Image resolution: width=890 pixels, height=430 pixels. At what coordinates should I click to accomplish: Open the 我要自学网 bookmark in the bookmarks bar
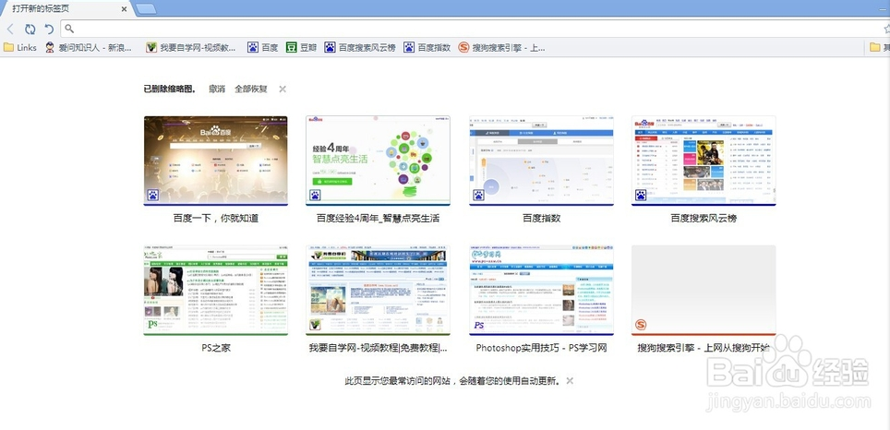click(x=191, y=48)
